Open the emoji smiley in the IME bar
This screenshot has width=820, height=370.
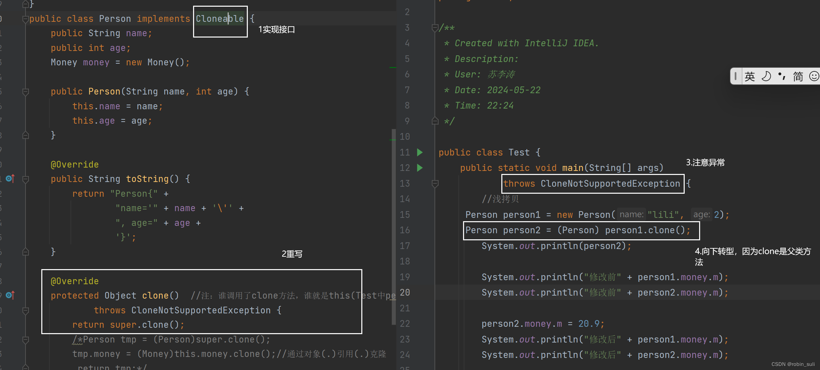814,76
